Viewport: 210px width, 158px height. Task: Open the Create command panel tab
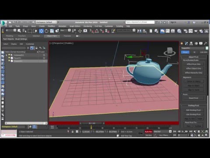[x=182, y=43]
